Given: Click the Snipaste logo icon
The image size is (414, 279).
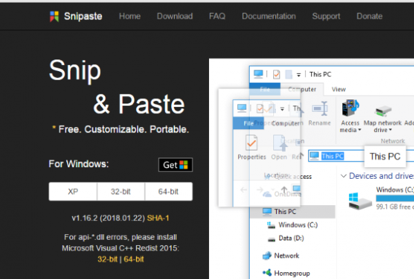Looking at the screenshot, I should [x=54, y=17].
